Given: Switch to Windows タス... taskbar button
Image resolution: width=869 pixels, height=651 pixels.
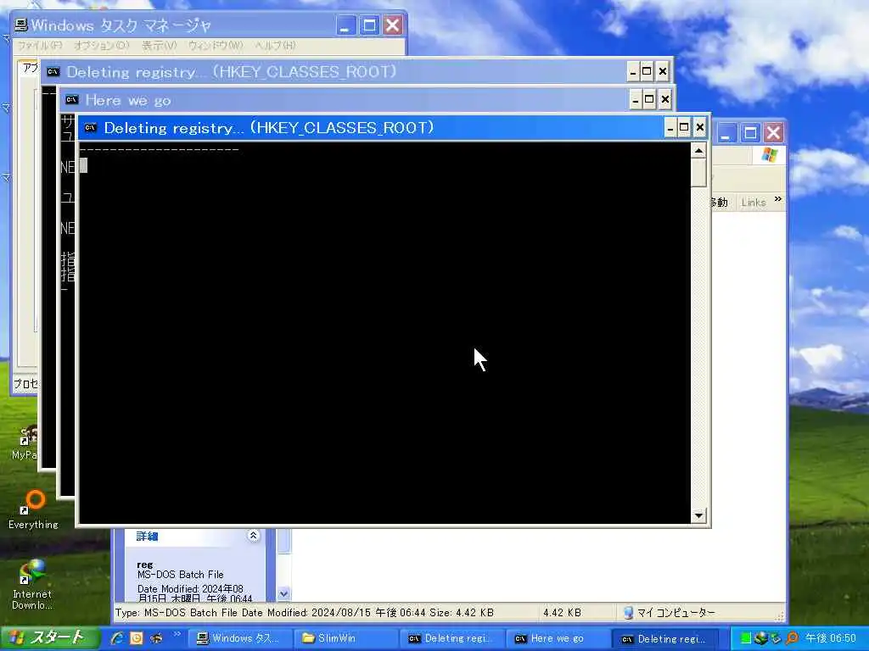Looking at the screenshot, I should tap(239, 638).
